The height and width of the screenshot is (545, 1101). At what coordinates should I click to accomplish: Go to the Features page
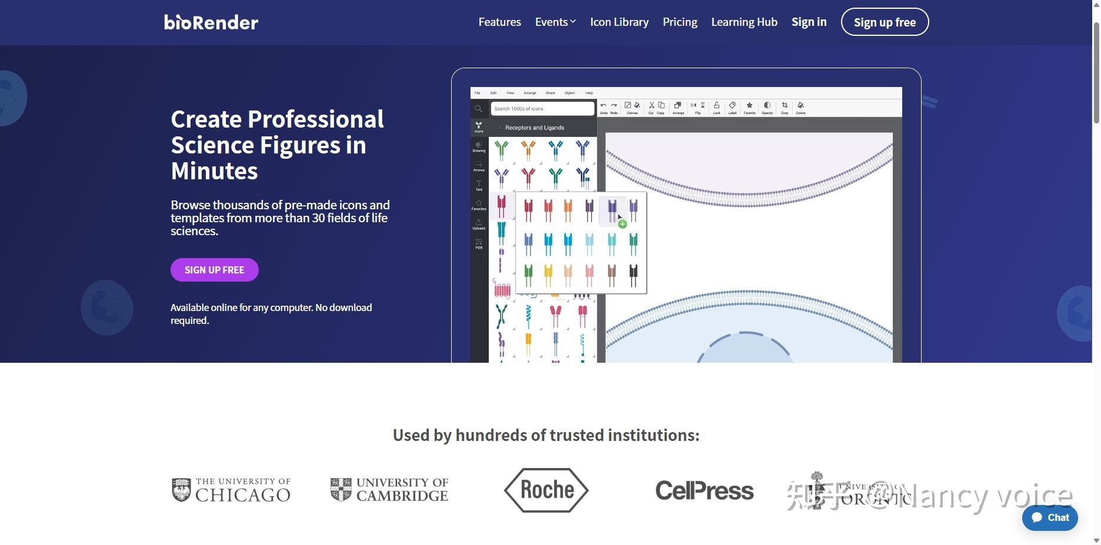[x=500, y=22]
